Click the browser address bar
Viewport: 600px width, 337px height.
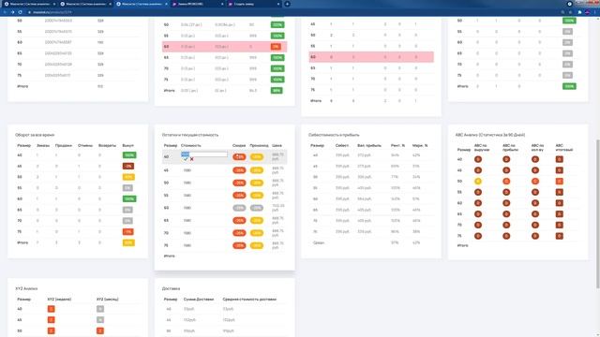[x=291, y=12]
